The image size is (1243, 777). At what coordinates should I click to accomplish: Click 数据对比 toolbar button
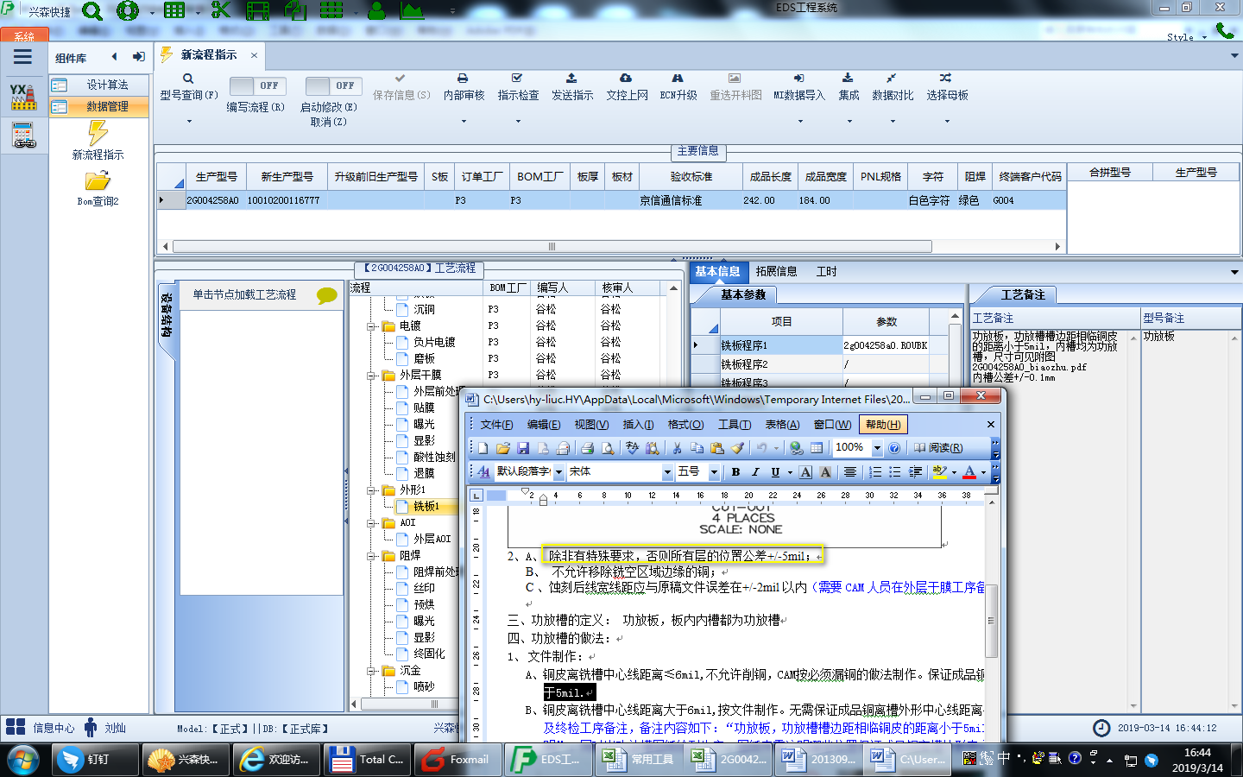(x=893, y=87)
